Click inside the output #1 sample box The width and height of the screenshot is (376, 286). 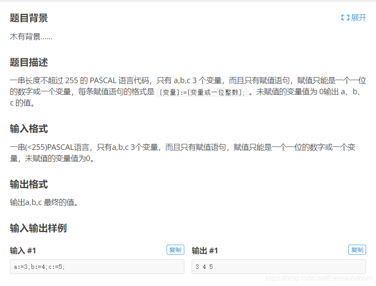tap(278, 267)
